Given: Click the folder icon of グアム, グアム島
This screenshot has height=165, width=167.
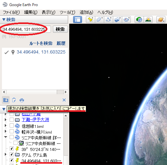Looking at the screenshot, I should click(x=17, y=154).
